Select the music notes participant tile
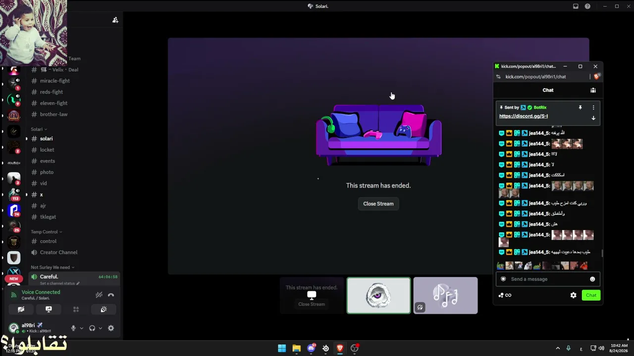The image size is (634, 356). pos(446,296)
